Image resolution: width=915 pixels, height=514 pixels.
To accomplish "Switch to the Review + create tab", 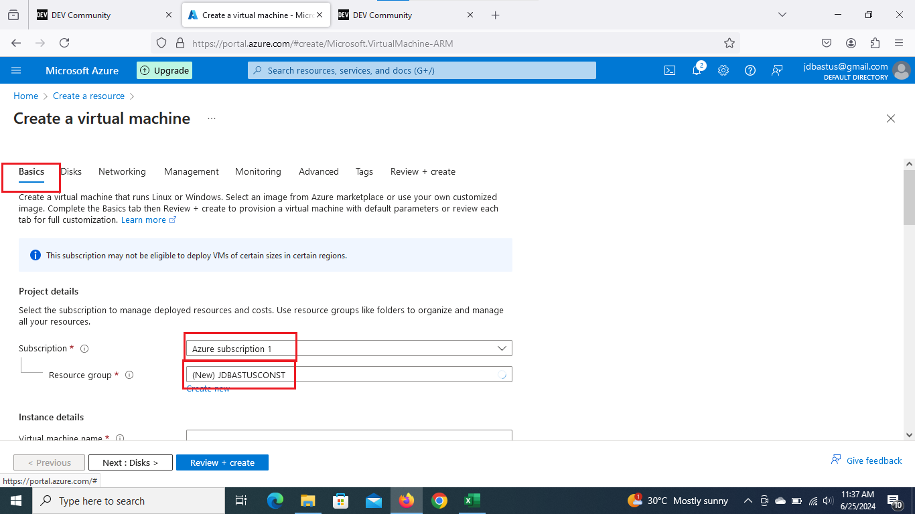I will (423, 172).
